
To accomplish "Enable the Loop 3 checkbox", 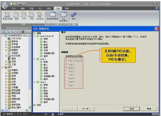I will pyautogui.click(x=67, y=71).
